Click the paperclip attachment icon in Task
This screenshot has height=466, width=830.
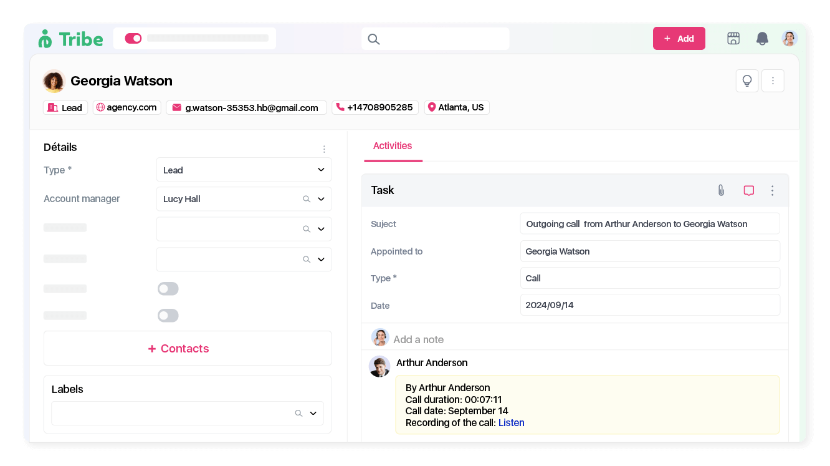click(x=721, y=190)
